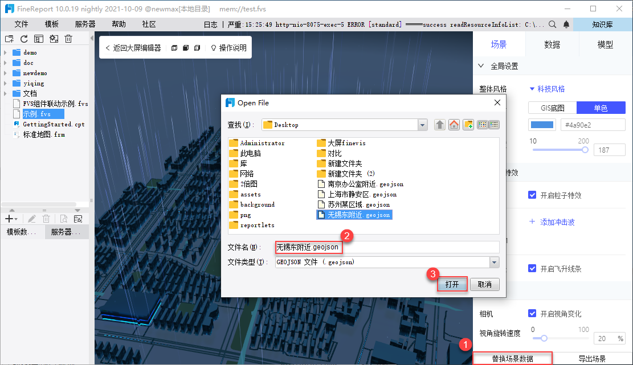Image resolution: width=633 pixels, height=365 pixels.
Task: Open the notification bell
Action: [566, 24]
